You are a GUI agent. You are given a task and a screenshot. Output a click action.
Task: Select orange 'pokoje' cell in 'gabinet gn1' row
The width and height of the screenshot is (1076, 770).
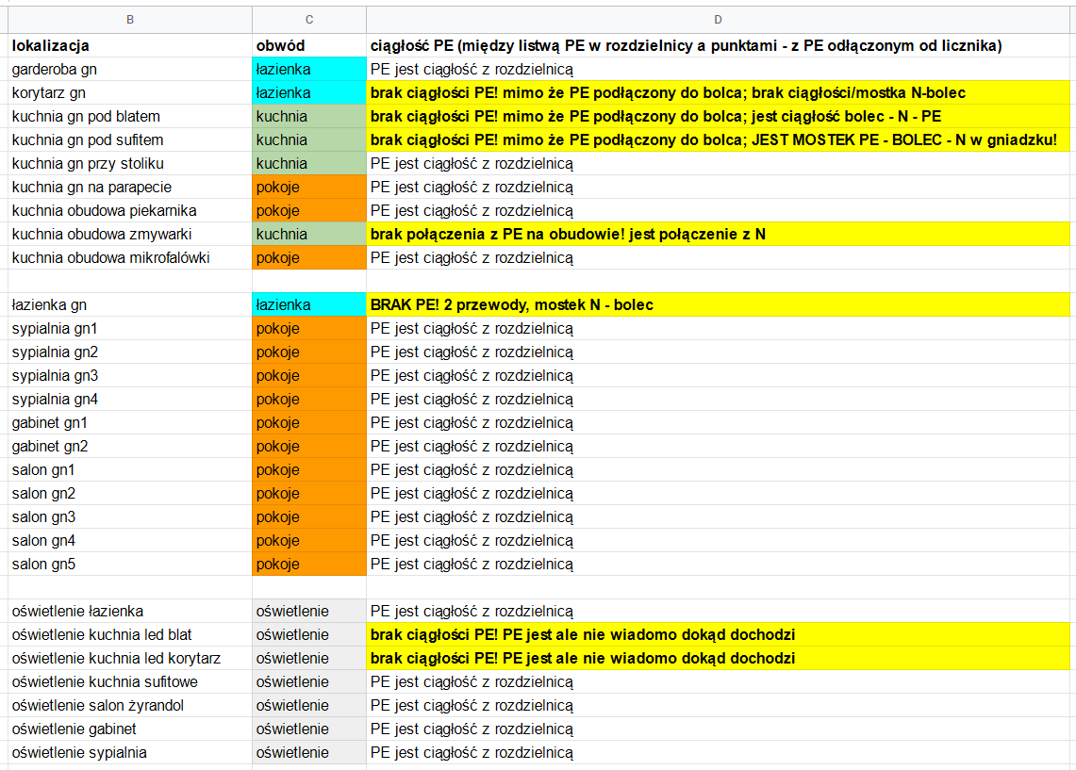click(x=309, y=422)
